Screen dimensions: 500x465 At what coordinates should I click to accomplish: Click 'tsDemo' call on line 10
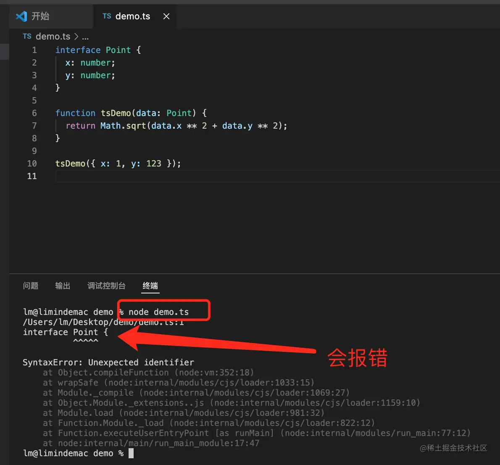71,164
